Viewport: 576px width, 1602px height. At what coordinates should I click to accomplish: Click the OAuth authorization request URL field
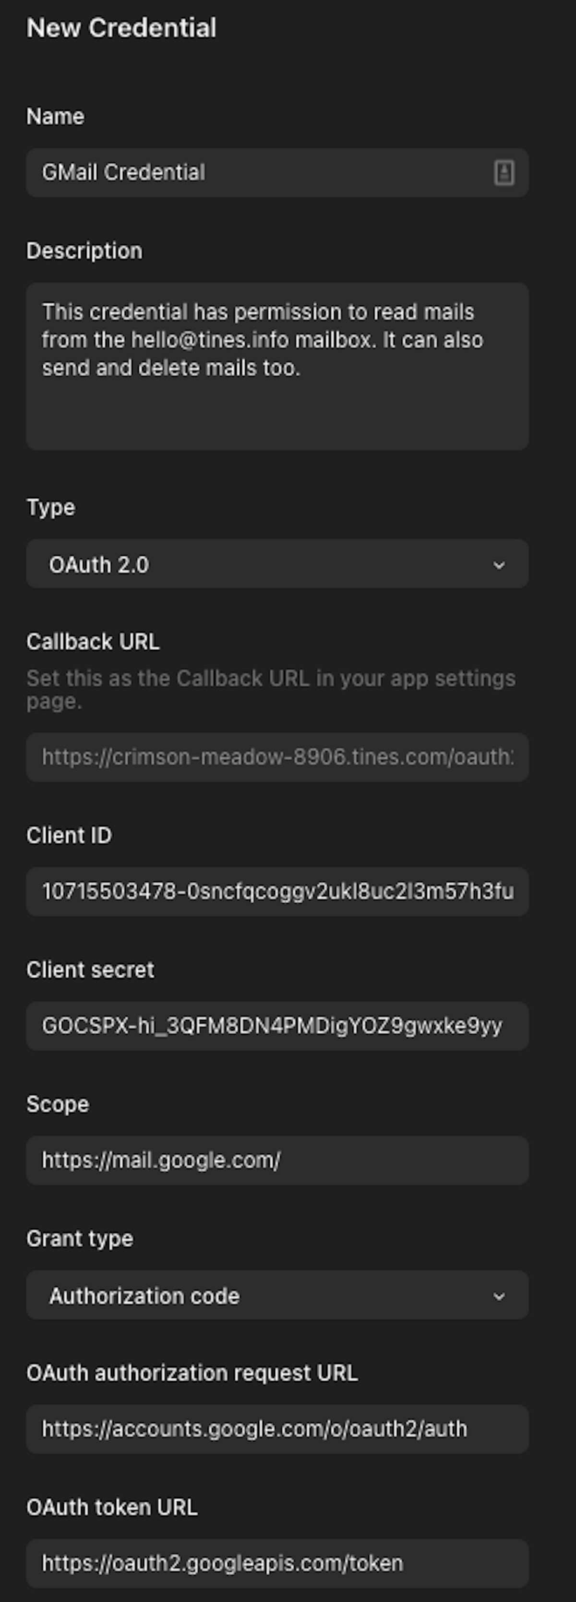point(277,1428)
